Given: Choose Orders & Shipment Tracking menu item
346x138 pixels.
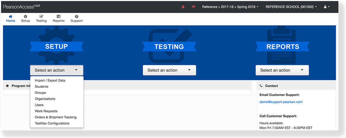Looking at the screenshot, I should click(x=55, y=117).
